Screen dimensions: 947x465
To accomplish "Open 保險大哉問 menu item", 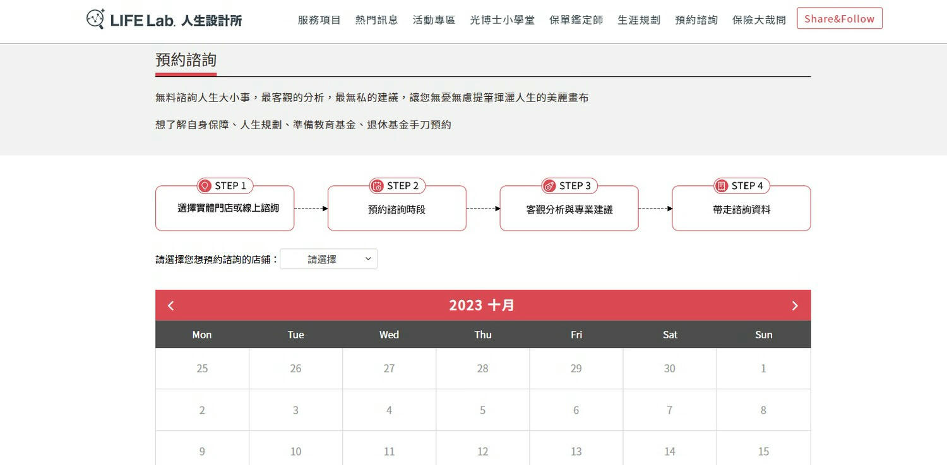I will coord(759,20).
